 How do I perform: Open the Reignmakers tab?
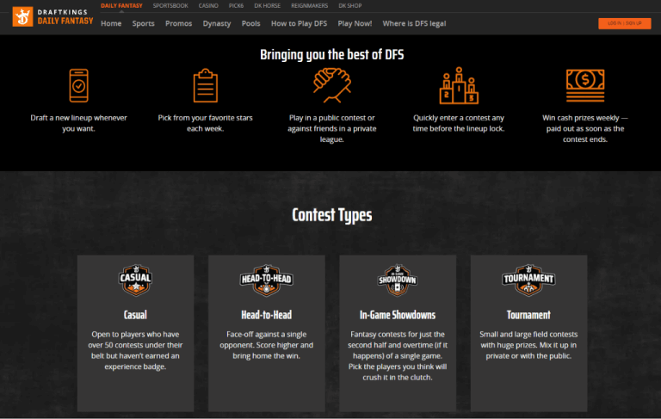tap(310, 5)
